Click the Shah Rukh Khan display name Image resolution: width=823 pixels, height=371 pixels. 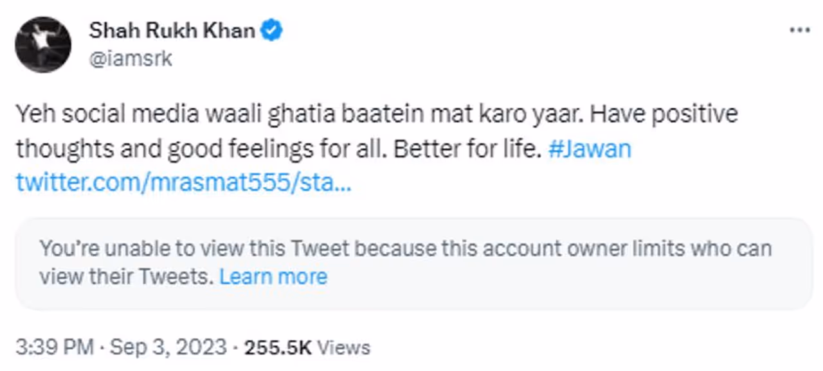172,30
